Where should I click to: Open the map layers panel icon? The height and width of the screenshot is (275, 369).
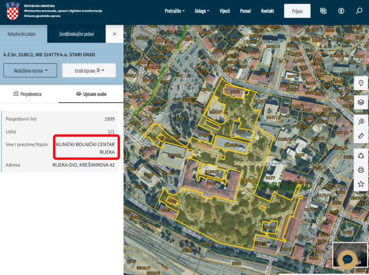(x=361, y=102)
